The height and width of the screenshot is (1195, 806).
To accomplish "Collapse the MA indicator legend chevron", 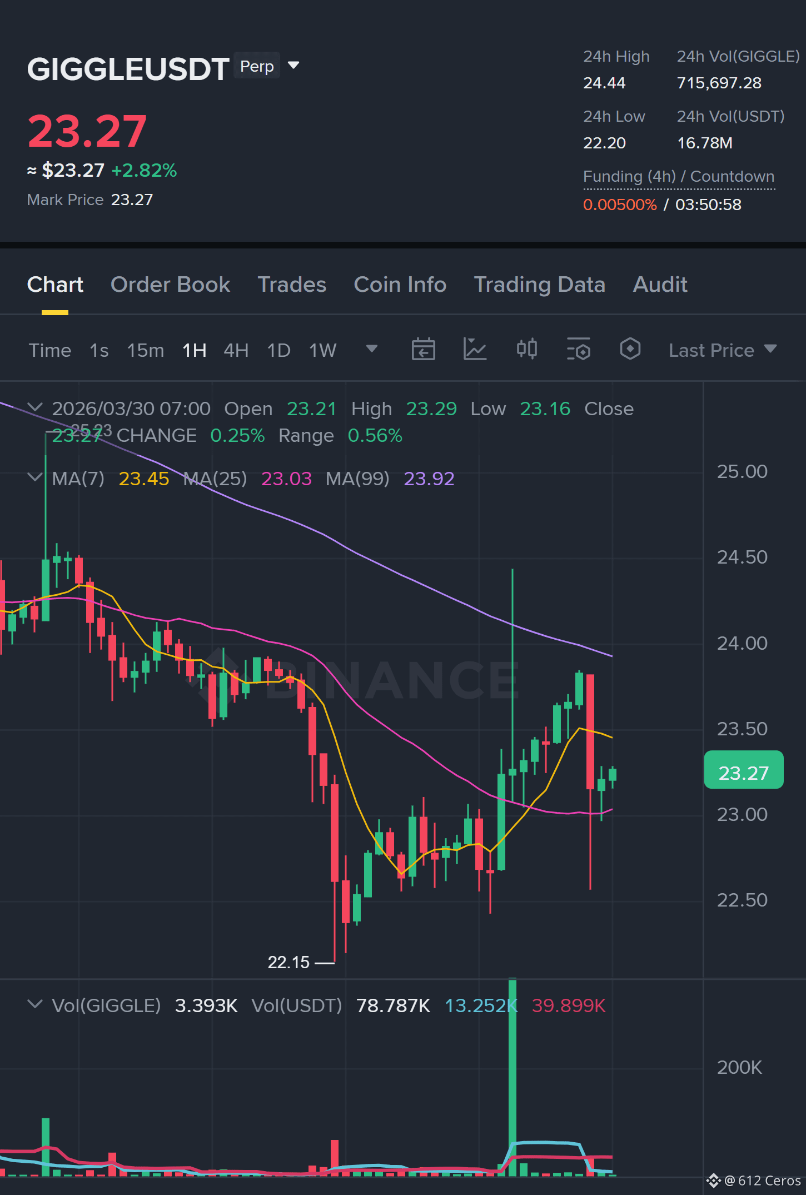I will click(35, 477).
